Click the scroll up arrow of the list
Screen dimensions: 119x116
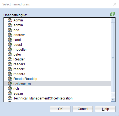(113, 20)
